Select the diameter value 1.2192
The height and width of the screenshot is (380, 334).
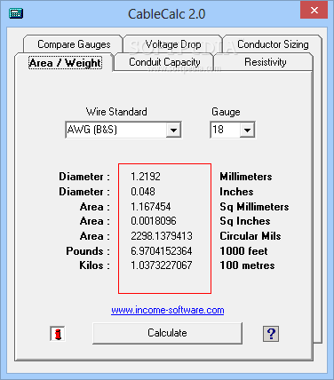[x=146, y=177]
